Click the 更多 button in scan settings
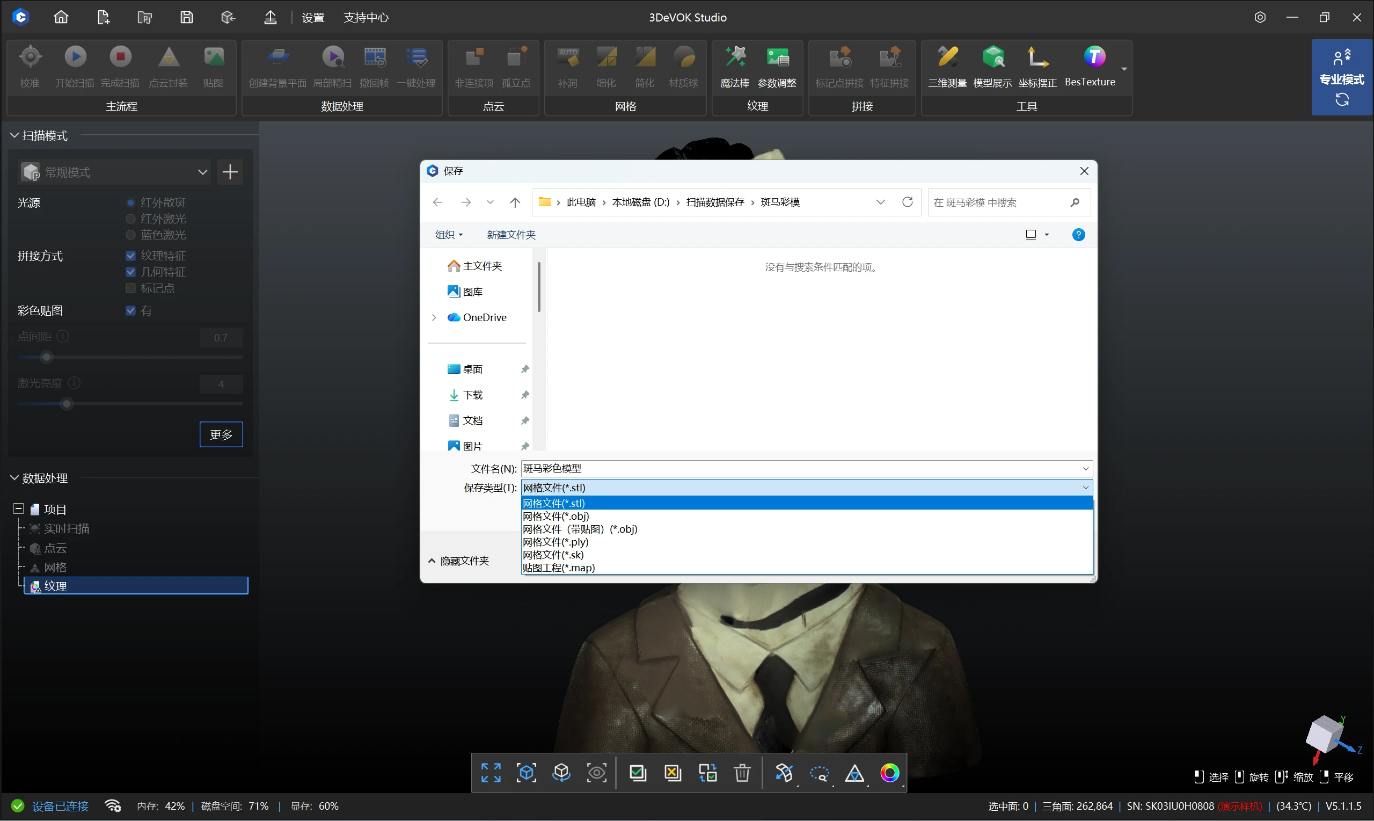The width and height of the screenshot is (1374, 821). coord(221,434)
